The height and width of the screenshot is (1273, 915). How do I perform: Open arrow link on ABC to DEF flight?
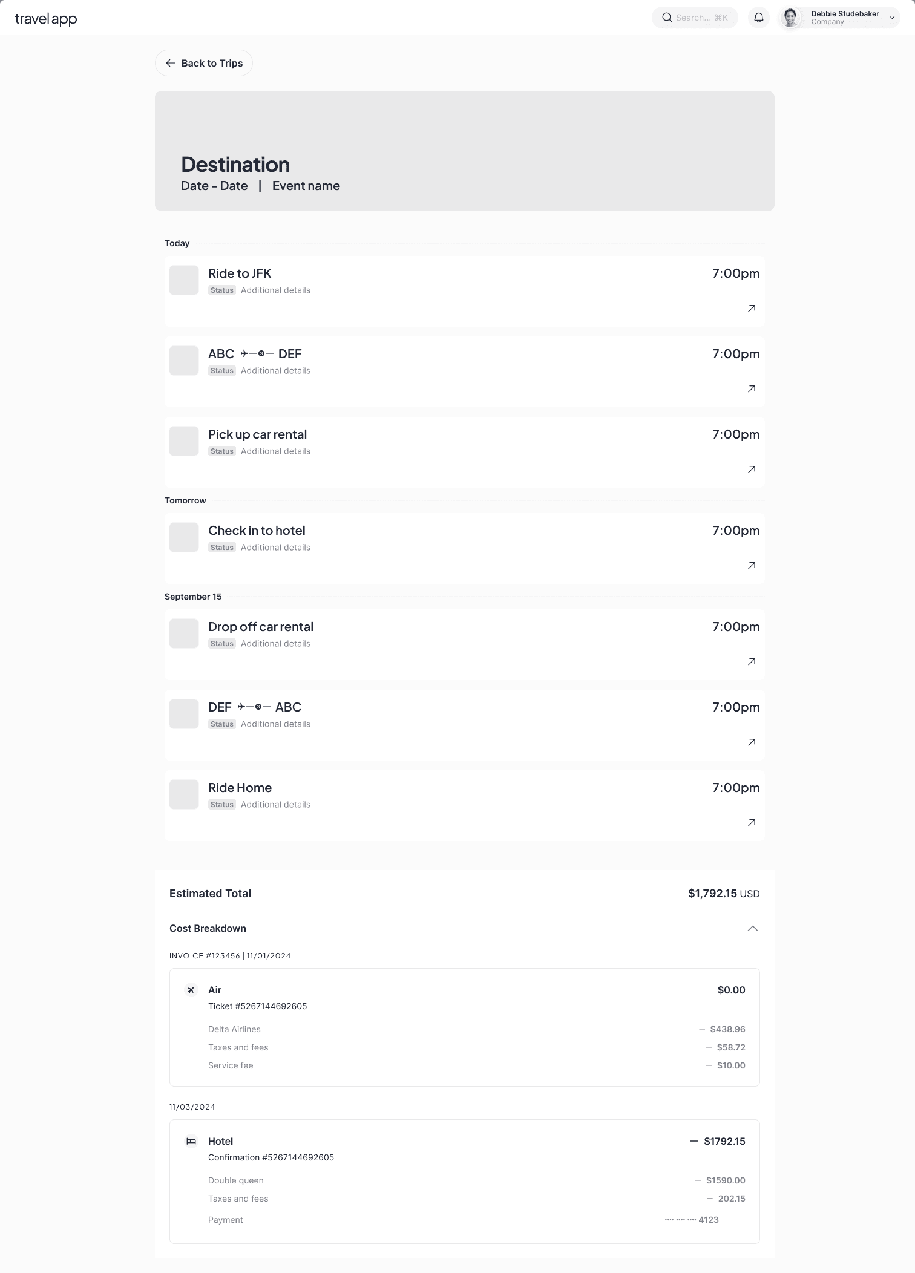click(752, 389)
